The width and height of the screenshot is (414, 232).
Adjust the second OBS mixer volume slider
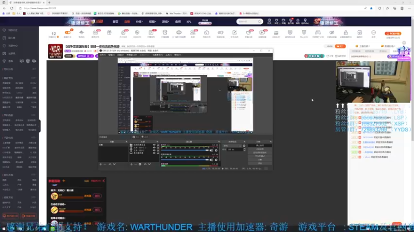[185, 160]
